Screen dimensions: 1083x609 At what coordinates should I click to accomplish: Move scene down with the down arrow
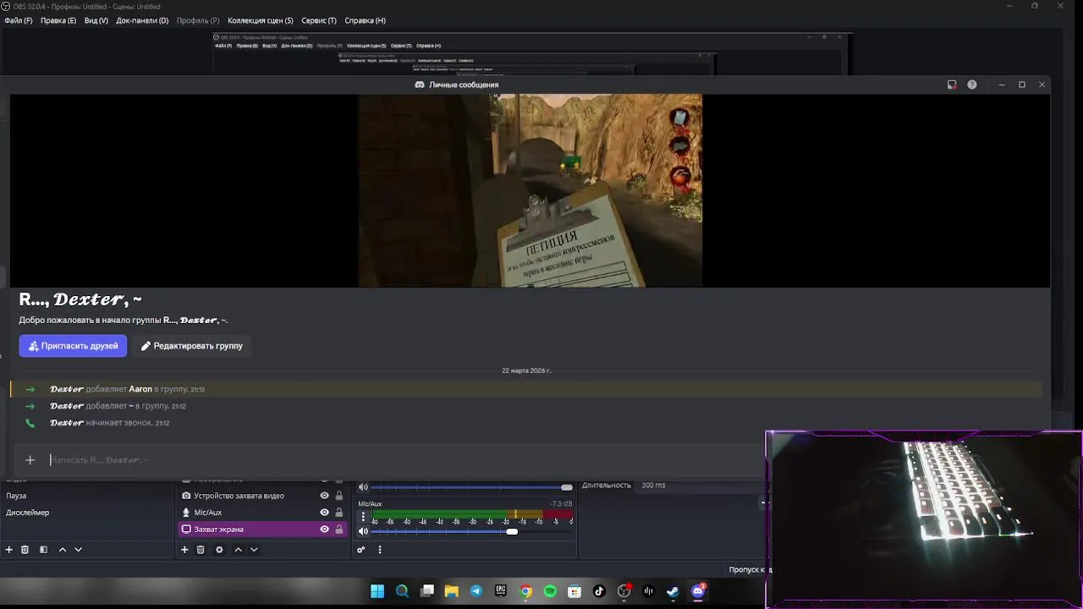[78, 550]
